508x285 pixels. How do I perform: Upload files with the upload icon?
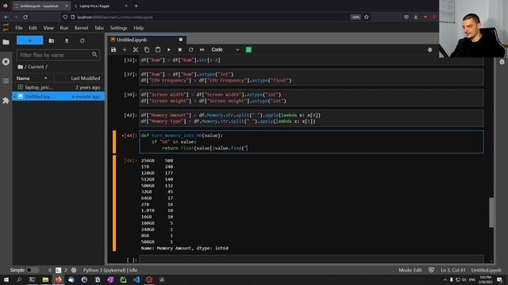(67, 40)
